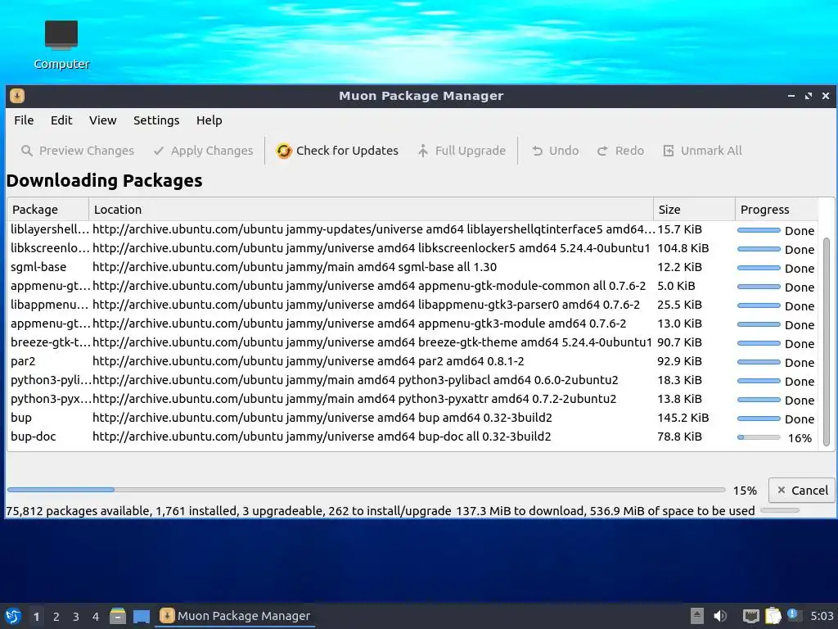Image resolution: width=838 pixels, height=629 pixels.
Task: Select the libappmenu… package row
Action: coord(412,305)
